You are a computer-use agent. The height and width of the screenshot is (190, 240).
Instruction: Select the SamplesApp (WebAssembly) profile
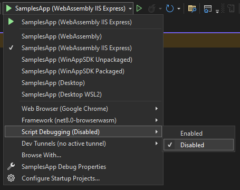83,36
